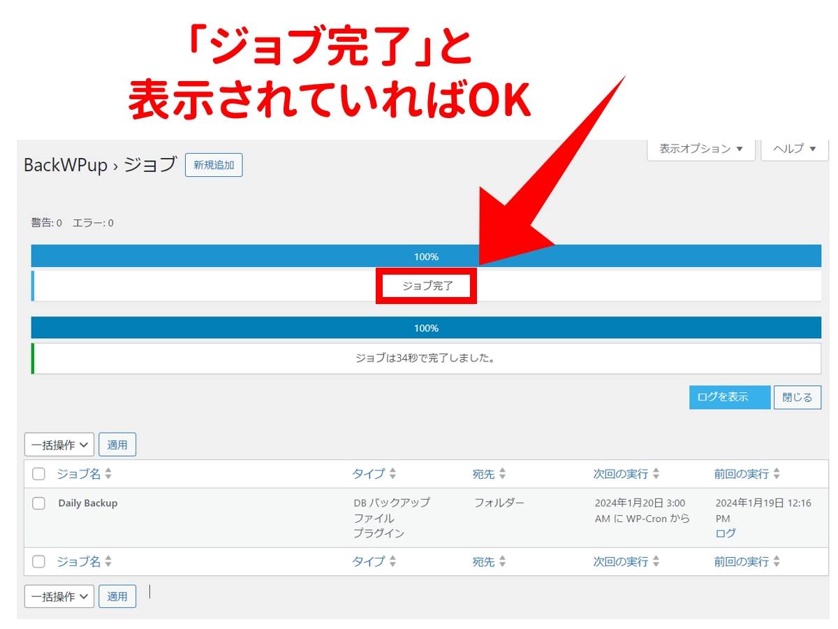Open the 一括操作 dropdown above the job table
The height and width of the screenshot is (629, 838).
pos(59,444)
